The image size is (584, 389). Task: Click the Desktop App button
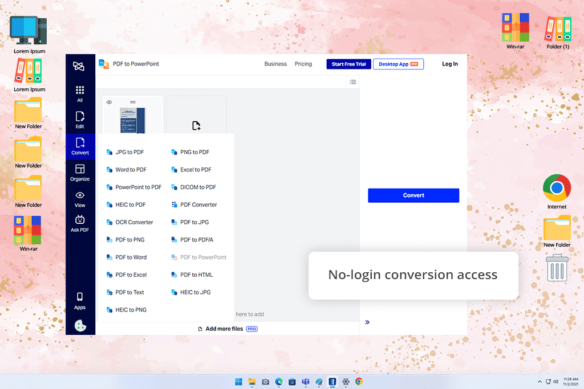(398, 64)
